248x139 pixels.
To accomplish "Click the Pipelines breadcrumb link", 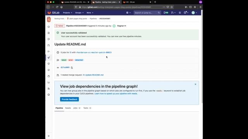I will click(93, 19).
